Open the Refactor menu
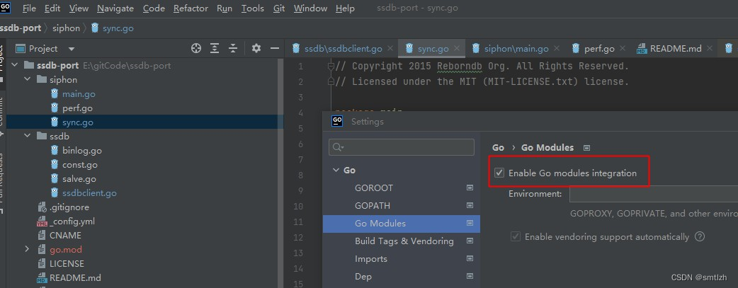 click(x=191, y=8)
